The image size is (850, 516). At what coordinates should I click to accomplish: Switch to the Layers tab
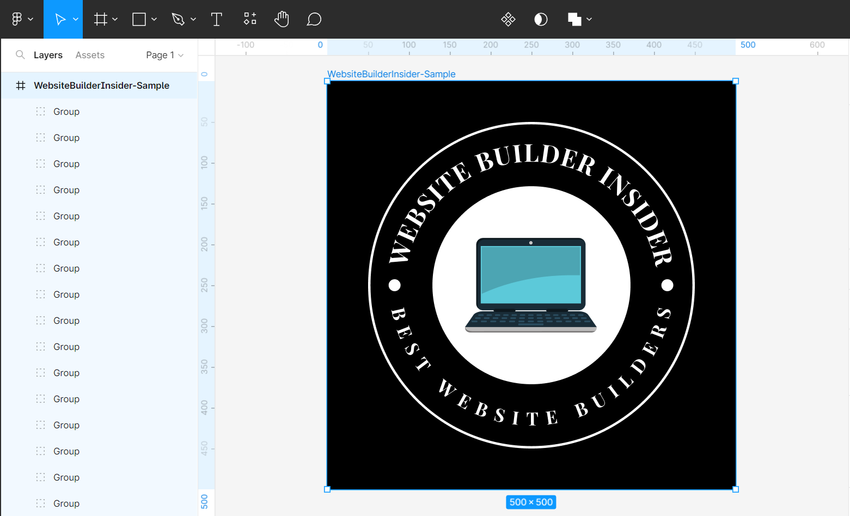click(x=48, y=55)
